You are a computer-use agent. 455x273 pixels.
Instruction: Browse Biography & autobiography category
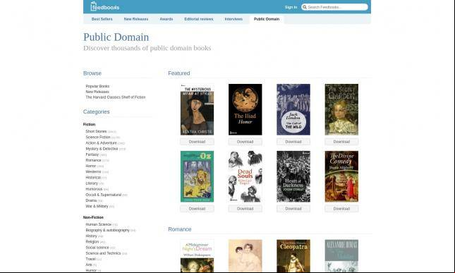point(108,231)
